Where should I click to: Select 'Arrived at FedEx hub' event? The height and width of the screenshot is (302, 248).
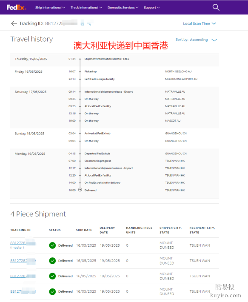[x=97, y=133]
